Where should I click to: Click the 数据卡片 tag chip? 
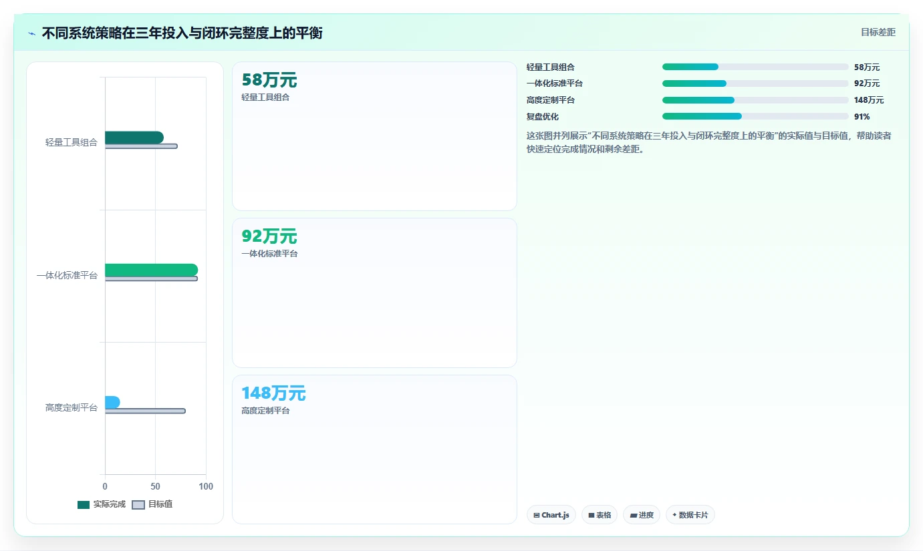coord(690,515)
